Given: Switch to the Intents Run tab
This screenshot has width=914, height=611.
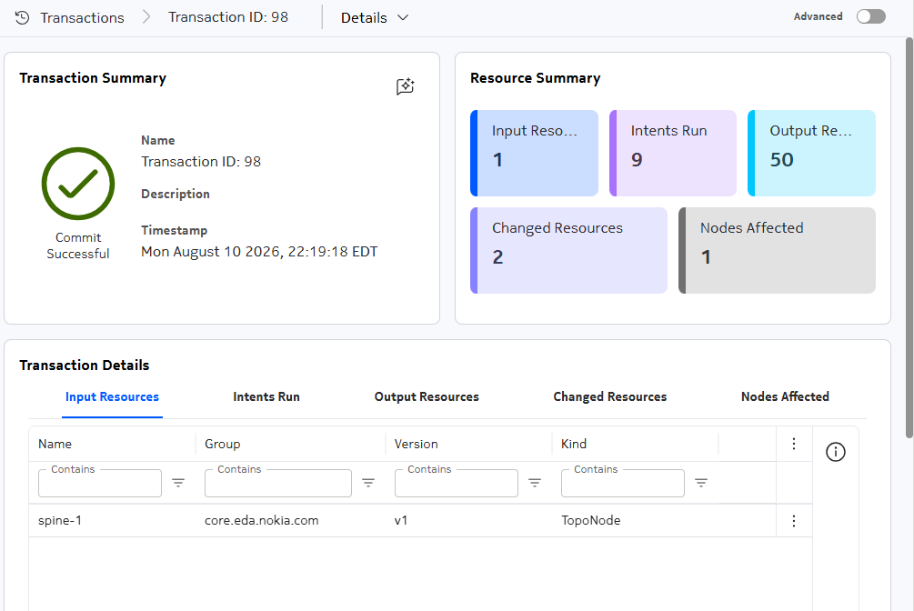Looking at the screenshot, I should coord(266,397).
